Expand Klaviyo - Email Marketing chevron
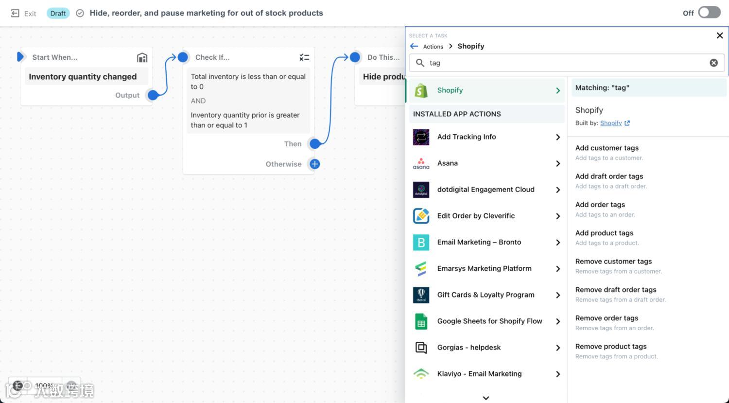The width and height of the screenshot is (729, 403). [x=558, y=373]
